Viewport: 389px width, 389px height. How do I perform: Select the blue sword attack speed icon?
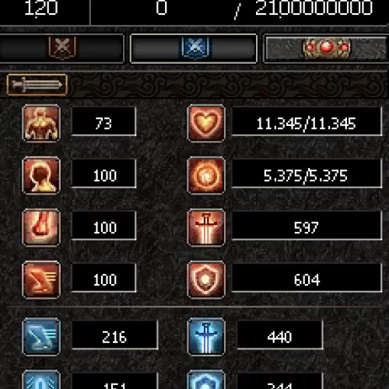point(206,337)
